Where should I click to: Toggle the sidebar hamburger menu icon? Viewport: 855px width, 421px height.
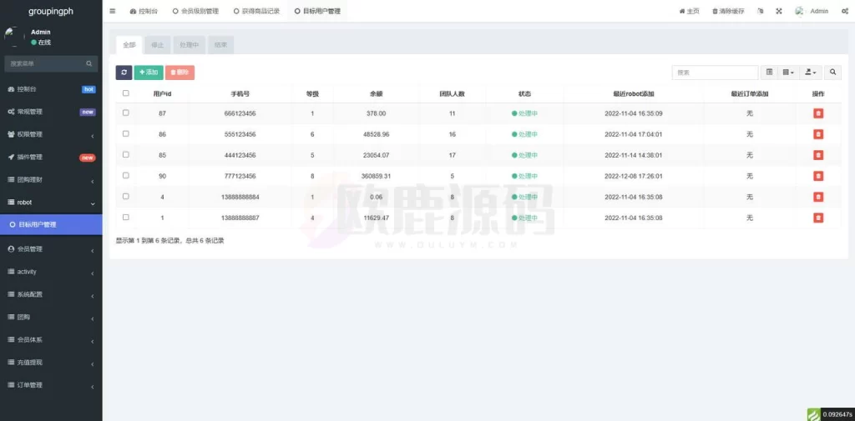tap(113, 11)
